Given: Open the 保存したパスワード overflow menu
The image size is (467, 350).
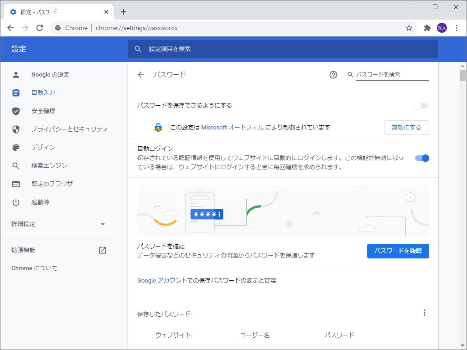Looking at the screenshot, I should 425,312.
